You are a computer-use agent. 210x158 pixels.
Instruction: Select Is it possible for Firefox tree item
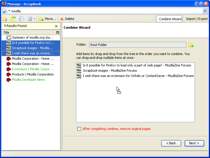click(31, 43)
